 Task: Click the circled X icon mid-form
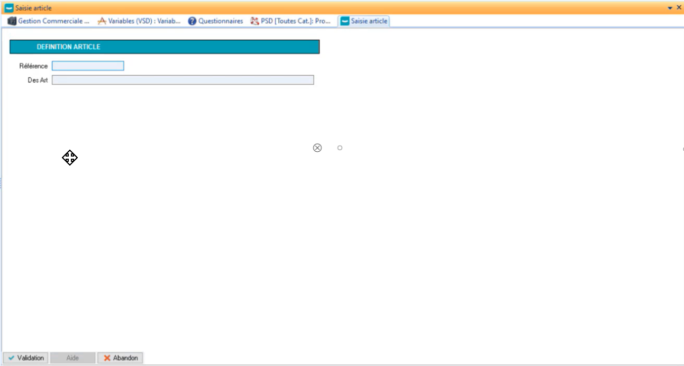coord(317,148)
